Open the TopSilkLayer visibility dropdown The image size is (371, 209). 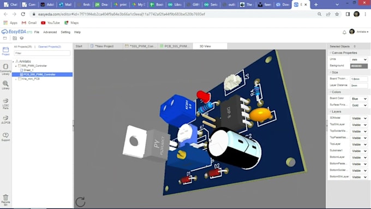tap(359, 125)
